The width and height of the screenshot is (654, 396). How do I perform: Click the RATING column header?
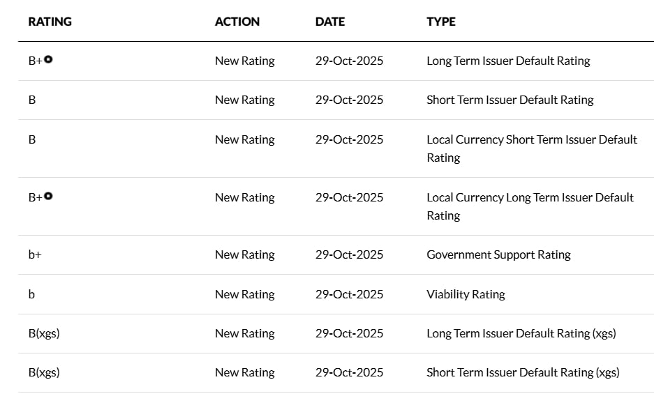[x=50, y=22]
